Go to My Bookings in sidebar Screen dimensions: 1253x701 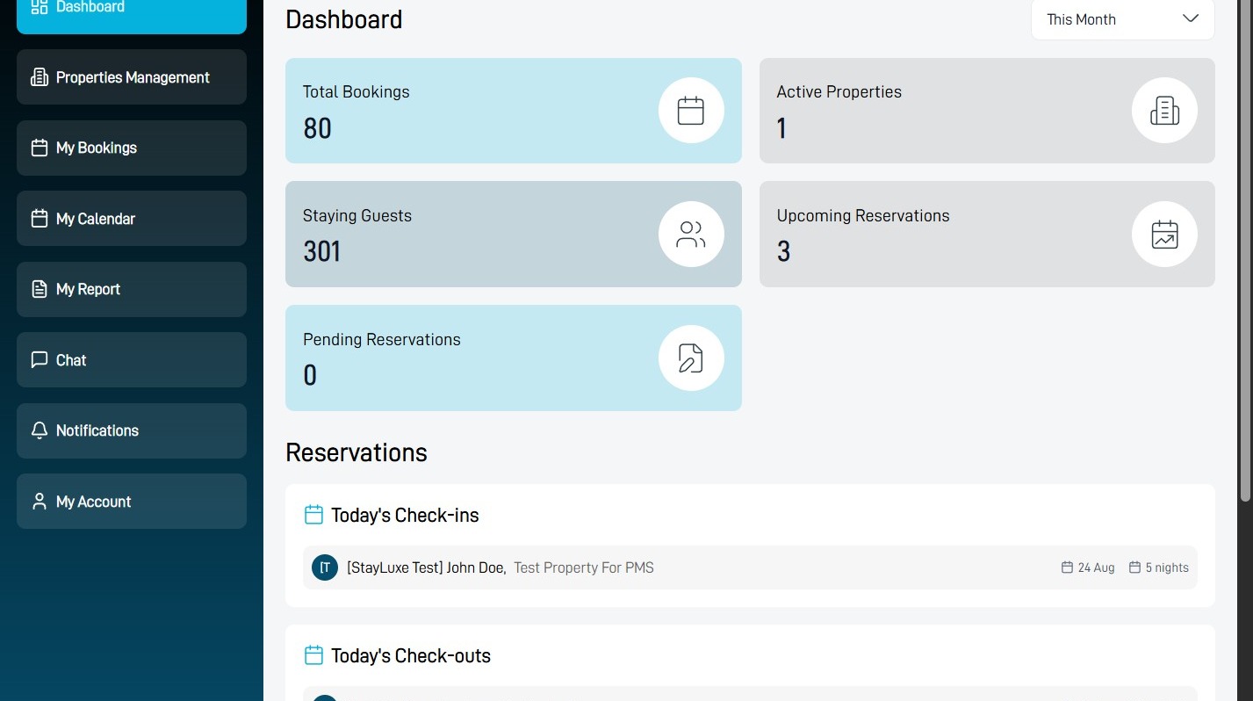tap(132, 148)
